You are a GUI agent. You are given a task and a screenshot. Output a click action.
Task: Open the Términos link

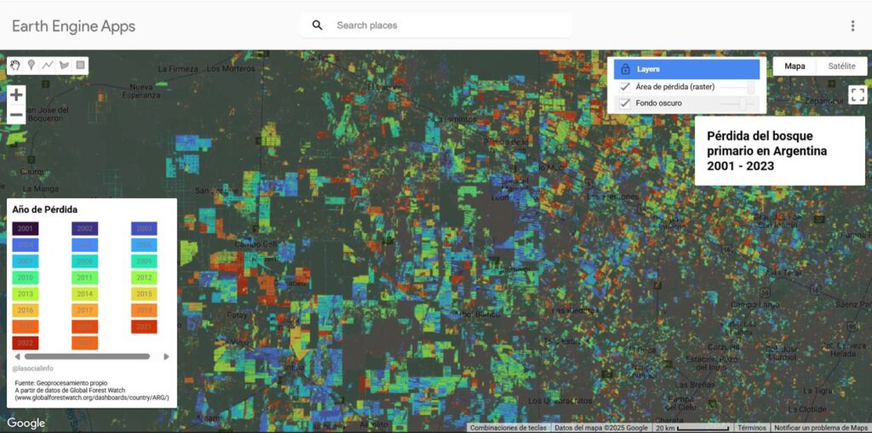click(752, 428)
